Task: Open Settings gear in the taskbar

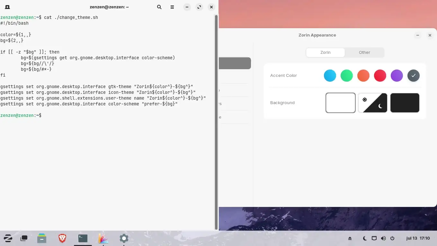Action: pos(124,238)
